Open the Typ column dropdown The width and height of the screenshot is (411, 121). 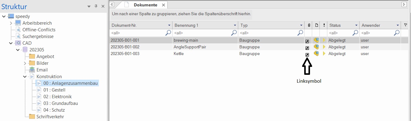(301, 25)
